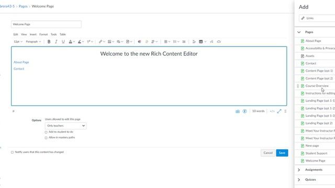Click the text alignment icon
Viewport: 335px width, 188px height.
click(x=165, y=42)
